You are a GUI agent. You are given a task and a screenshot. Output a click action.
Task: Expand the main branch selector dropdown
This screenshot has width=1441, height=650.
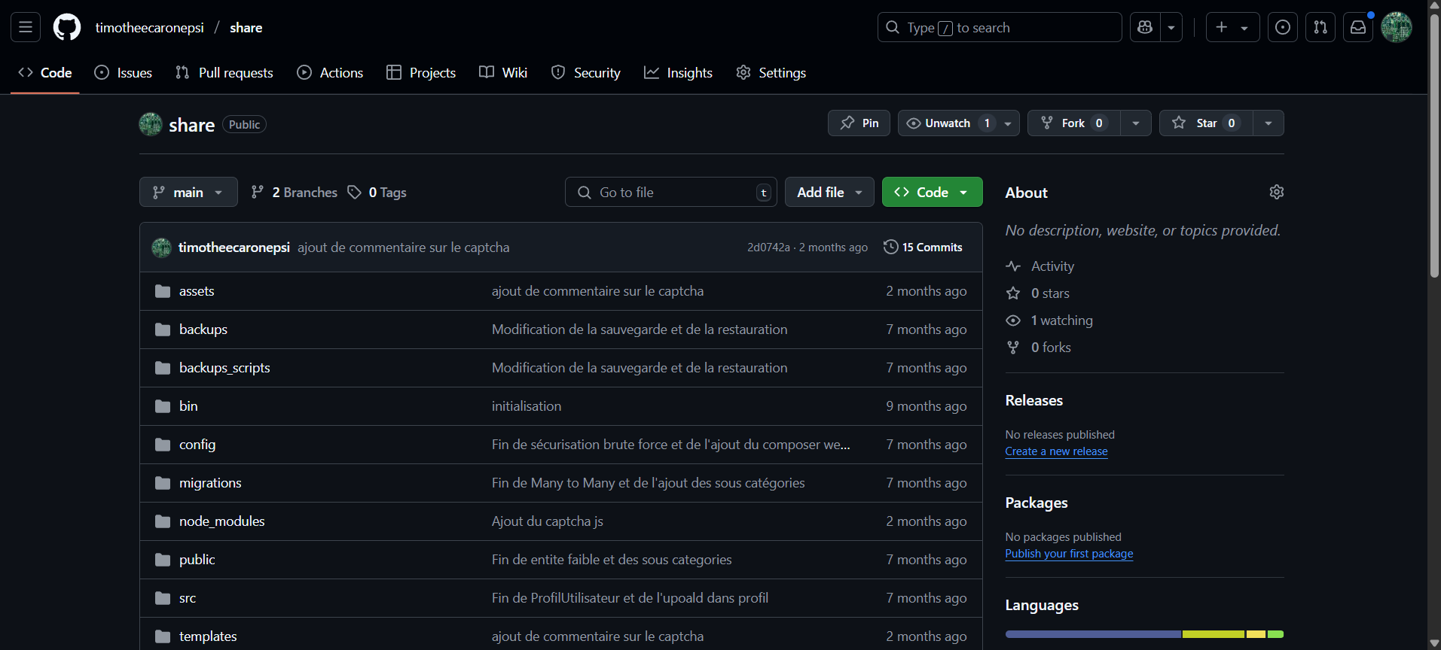click(x=188, y=192)
